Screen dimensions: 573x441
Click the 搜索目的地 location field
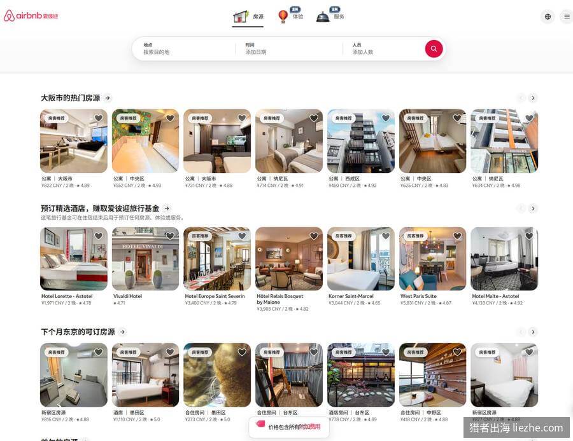[184, 48]
